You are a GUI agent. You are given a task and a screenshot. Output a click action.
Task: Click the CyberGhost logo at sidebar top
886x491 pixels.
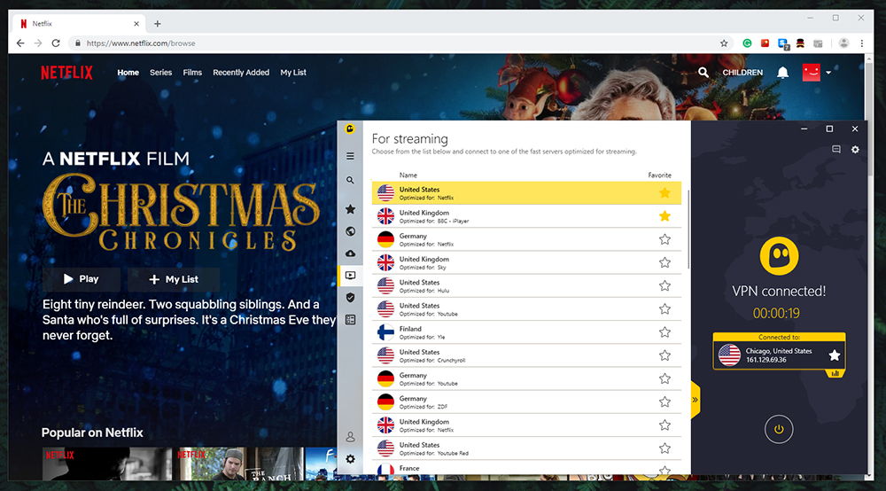350,129
